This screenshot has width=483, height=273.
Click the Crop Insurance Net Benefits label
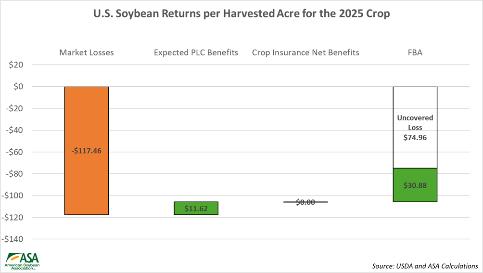click(305, 52)
